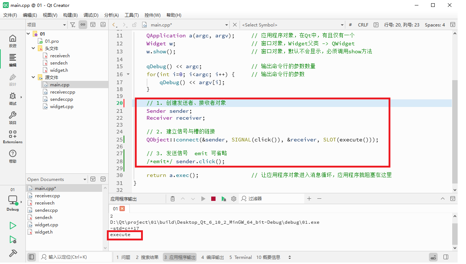Build the project with hammer icon
This screenshot has width=466, height=264.
(x=13, y=253)
